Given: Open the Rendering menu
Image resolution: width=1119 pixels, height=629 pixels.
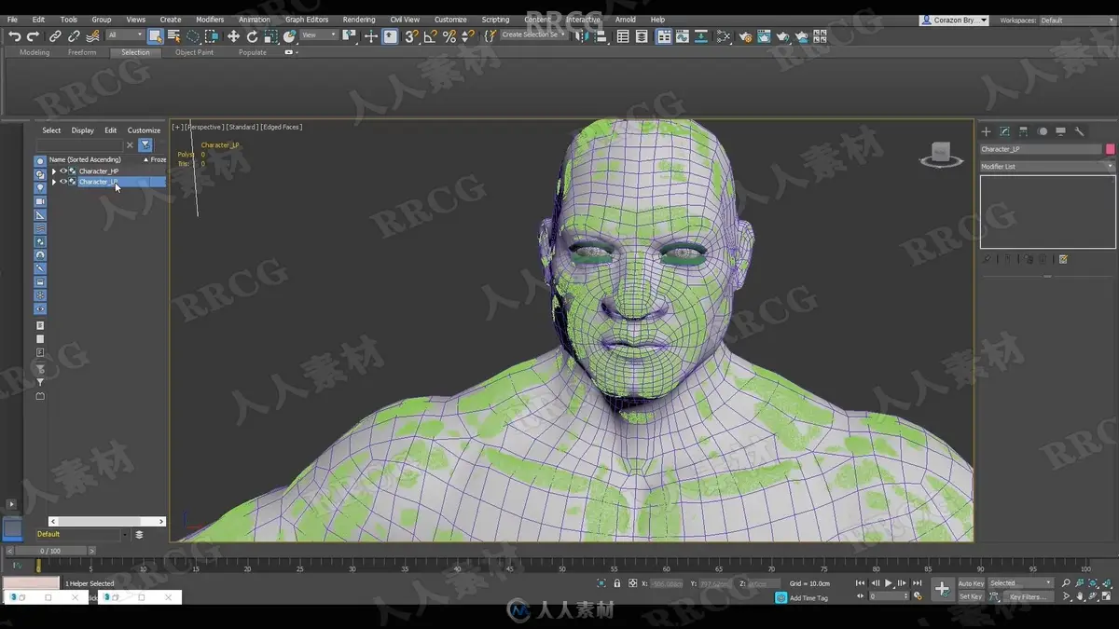Looking at the screenshot, I should [359, 20].
